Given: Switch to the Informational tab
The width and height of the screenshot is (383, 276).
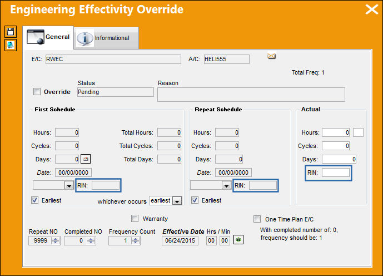Looking at the screenshot, I should pos(106,38).
